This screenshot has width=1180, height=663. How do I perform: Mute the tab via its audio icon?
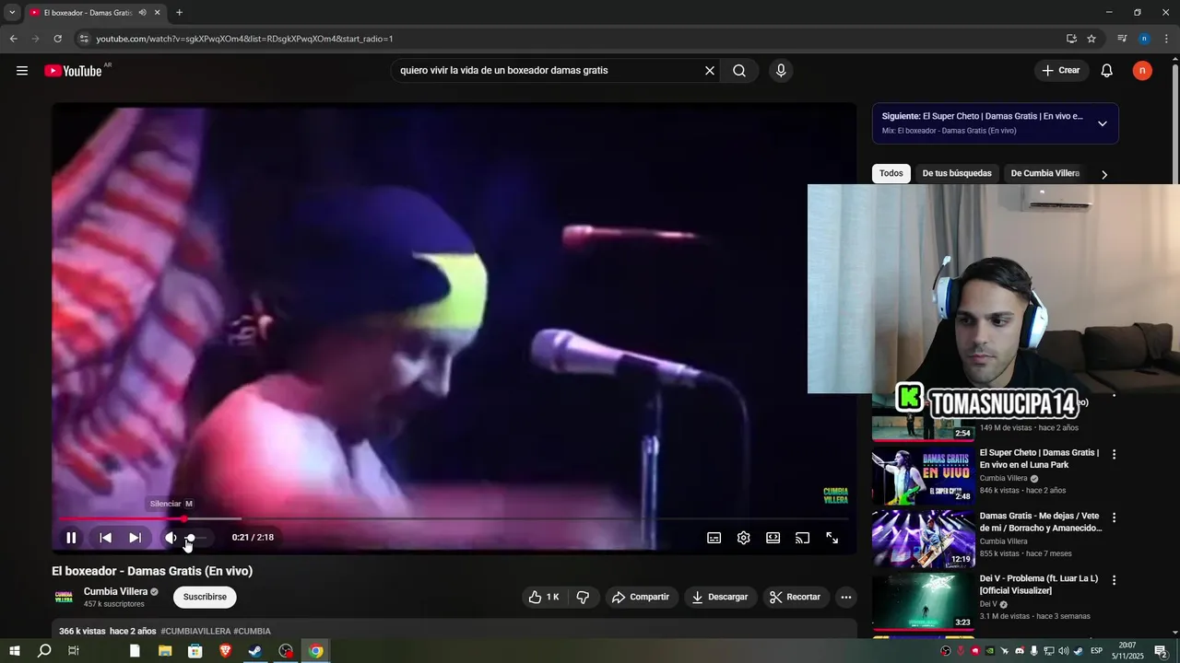[142, 13]
